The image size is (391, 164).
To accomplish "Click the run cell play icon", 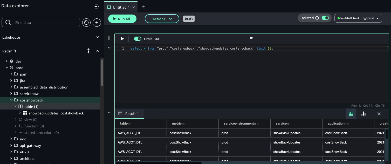I will (122, 39).
